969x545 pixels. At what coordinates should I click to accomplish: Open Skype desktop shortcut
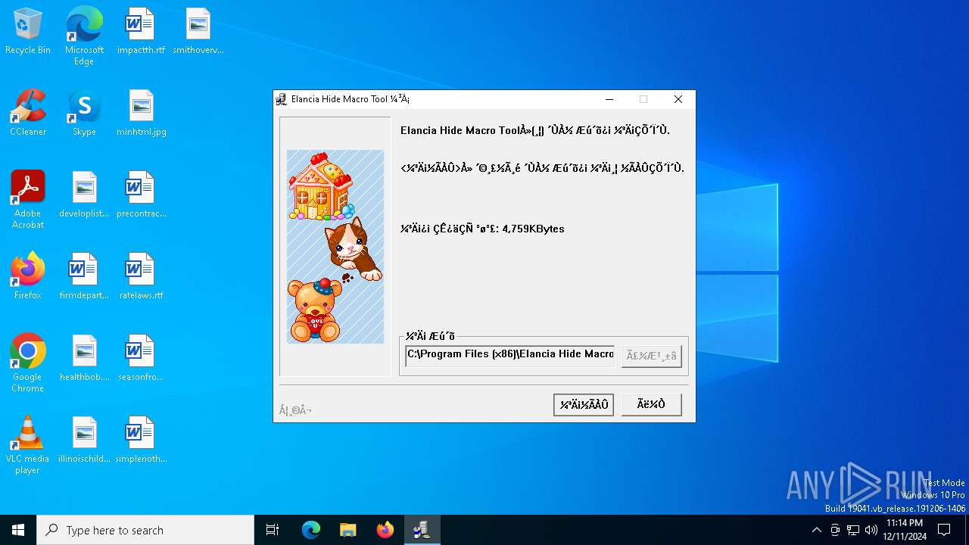tap(84, 114)
